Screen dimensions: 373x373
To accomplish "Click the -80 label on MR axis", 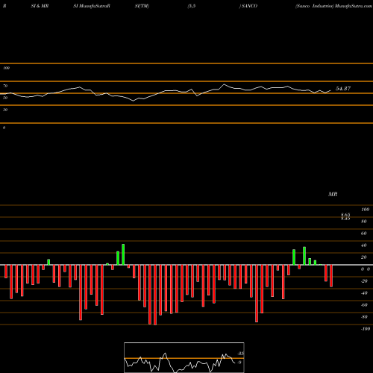I will (x=364, y=317).
